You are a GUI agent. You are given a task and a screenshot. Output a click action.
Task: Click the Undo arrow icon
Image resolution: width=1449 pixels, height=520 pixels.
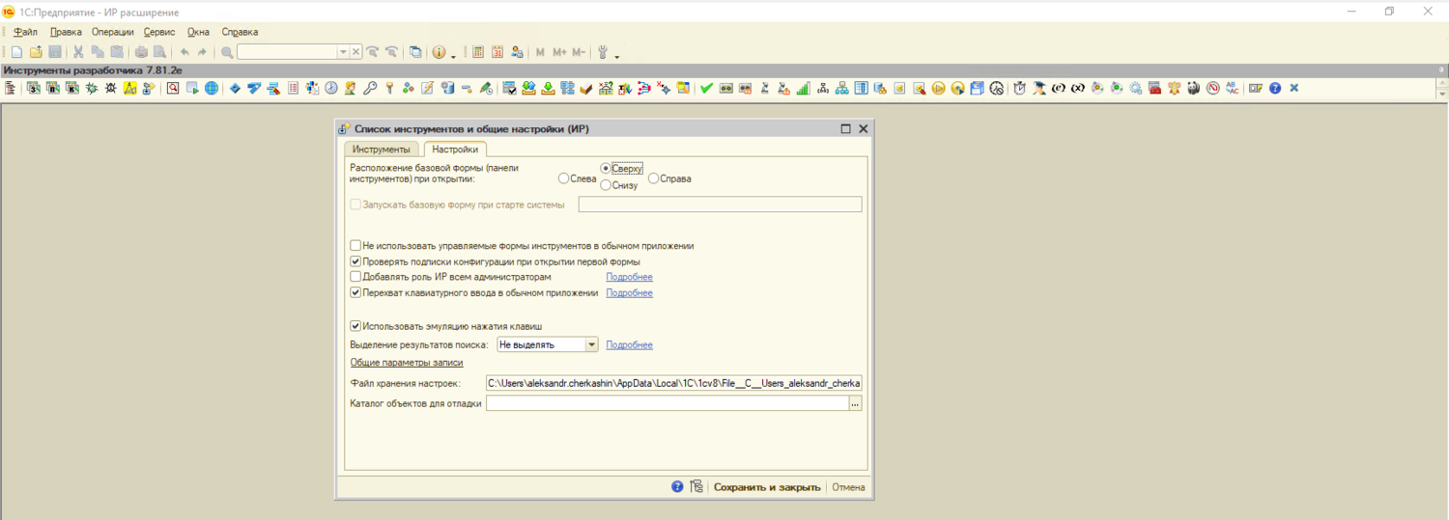(x=185, y=52)
